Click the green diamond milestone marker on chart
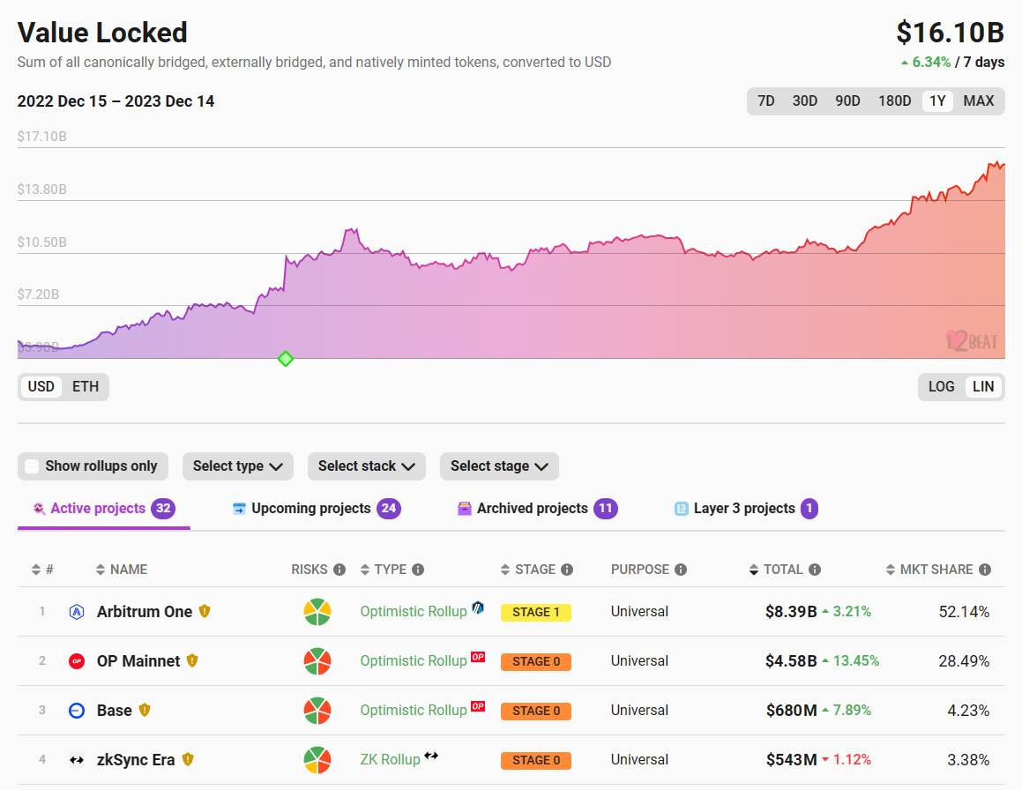1022x790 pixels. (286, 359)
